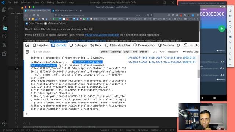Open VS Code Extensions view
This screenshot has height=132, width=235.
4,54
